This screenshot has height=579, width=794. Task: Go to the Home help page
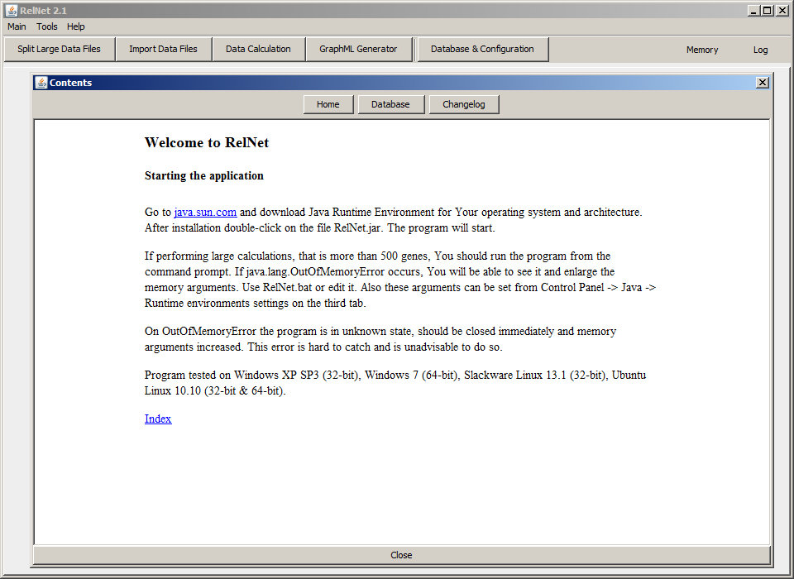[328, 104]
